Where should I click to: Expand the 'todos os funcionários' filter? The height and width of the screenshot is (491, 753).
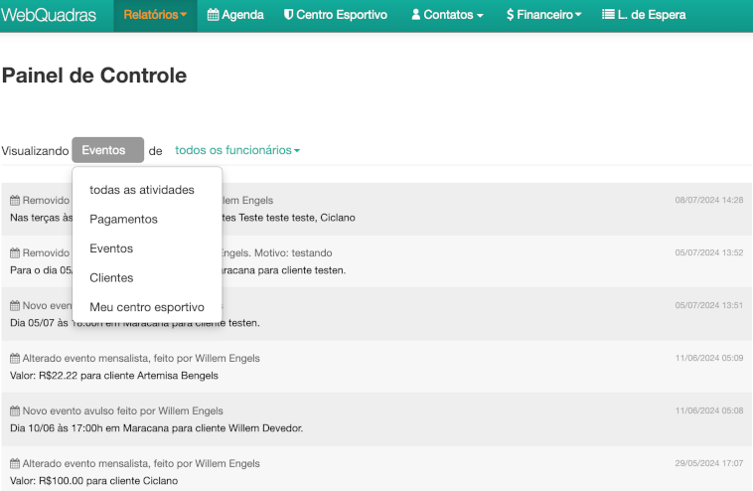(x=237, y=150)
